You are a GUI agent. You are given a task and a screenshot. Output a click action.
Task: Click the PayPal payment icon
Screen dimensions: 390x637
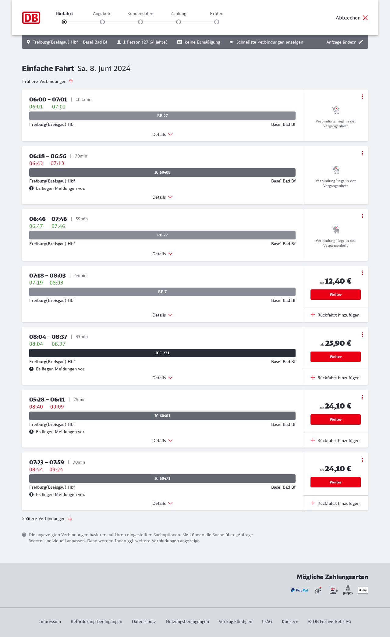(300, 590)
